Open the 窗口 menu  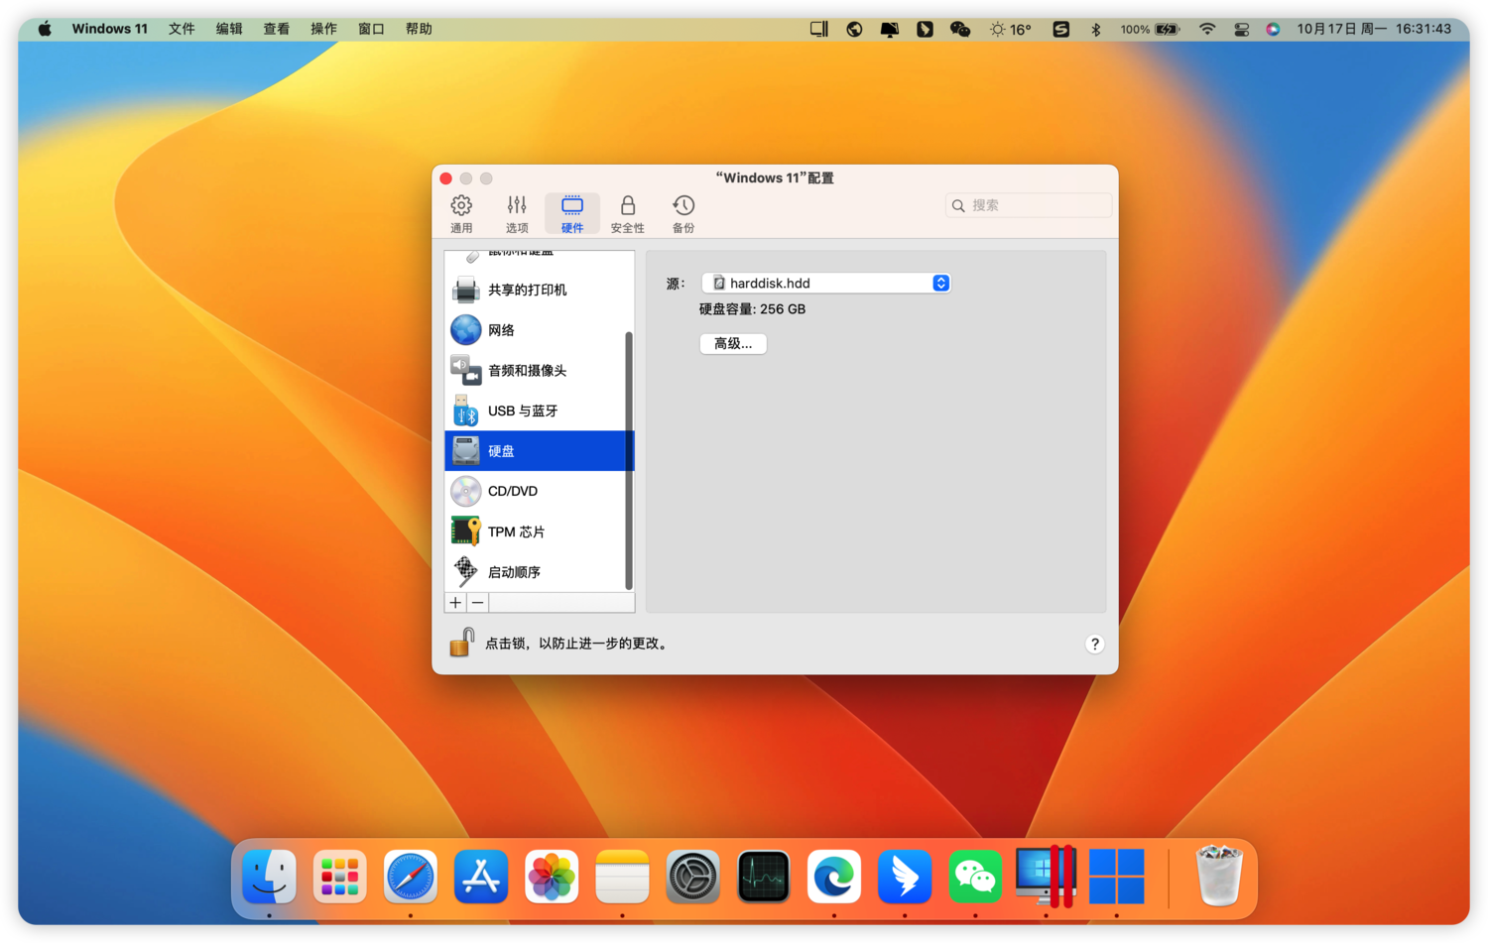(371, 29)
